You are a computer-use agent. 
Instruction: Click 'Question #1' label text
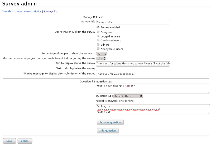click(87, 81)
